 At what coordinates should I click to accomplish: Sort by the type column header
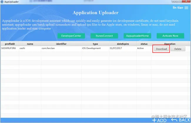coord(95,44)
